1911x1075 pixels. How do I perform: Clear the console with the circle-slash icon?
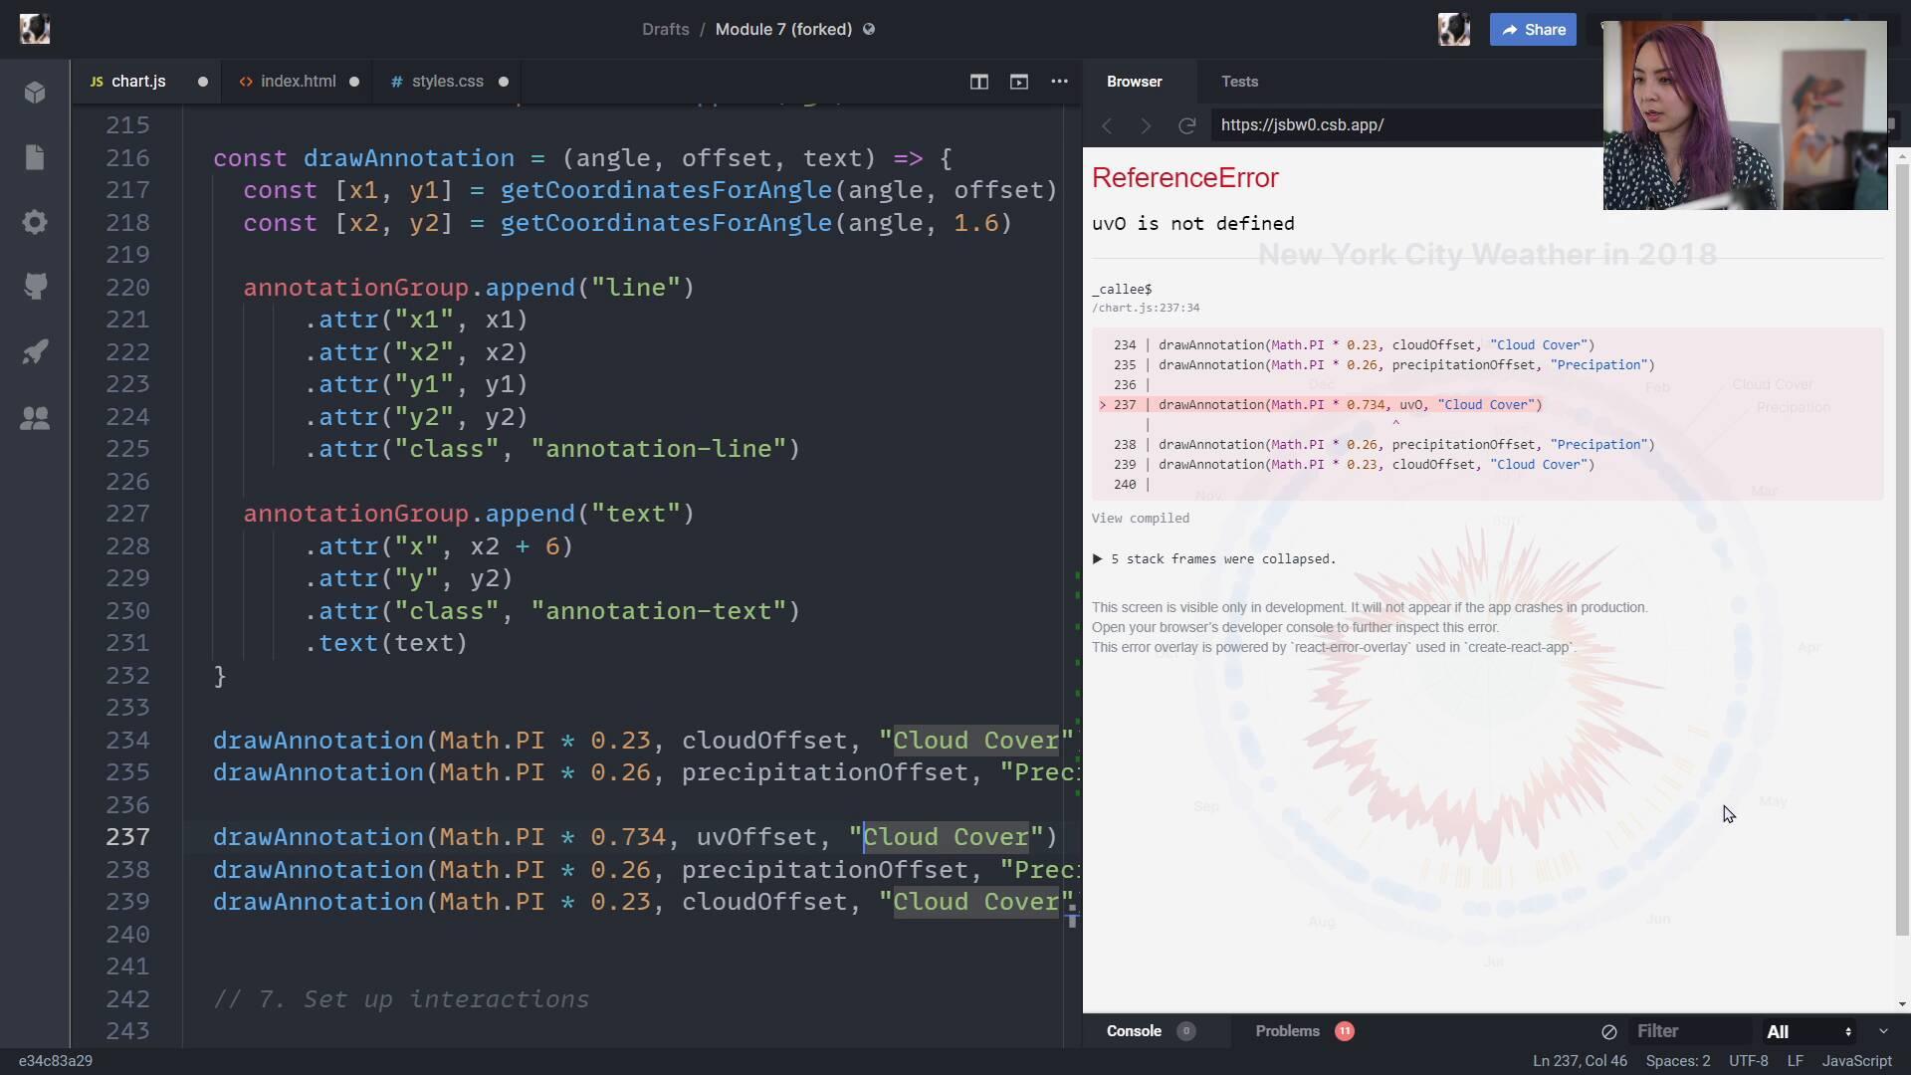(1608, 1031)
